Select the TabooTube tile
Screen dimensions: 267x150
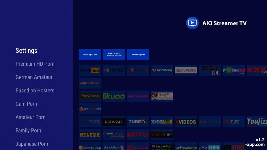coord(162,135)
